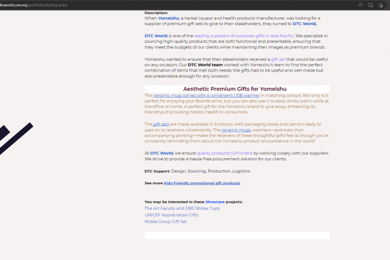This screenshot has width=390, height=260.
Task: Open the underlined 'ceramic mugs' link
Action: click(236, 130)
